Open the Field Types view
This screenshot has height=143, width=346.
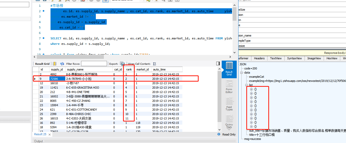[229, 104]
